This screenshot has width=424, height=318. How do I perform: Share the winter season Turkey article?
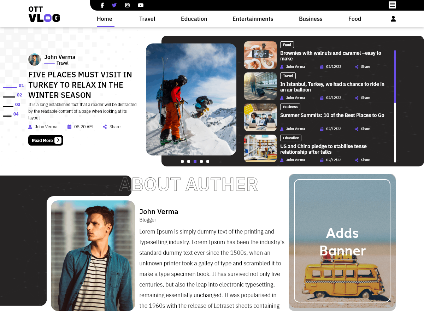[111, 126]
